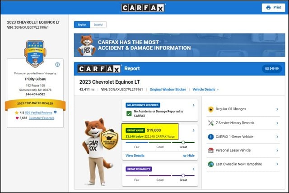289x193 pixels.
Task: Click the NO ACCIDENTS REPORTED badge
Action: click(x=143, y=105)
